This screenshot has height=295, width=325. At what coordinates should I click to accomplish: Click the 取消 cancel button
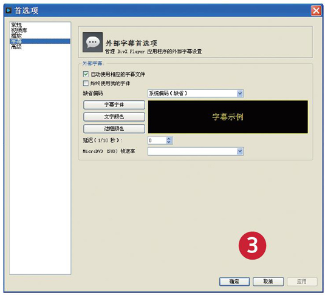(268, 282)
